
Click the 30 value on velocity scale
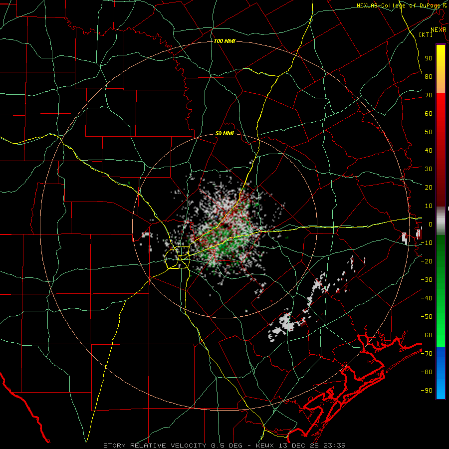point(429,169)
